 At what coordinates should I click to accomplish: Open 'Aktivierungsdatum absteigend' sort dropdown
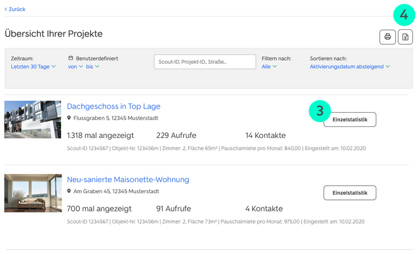click(349, 67)
